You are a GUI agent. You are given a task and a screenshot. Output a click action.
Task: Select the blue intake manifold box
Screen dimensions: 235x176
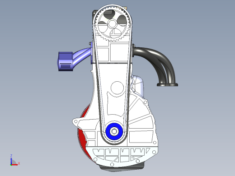click(x=66, y=61)
